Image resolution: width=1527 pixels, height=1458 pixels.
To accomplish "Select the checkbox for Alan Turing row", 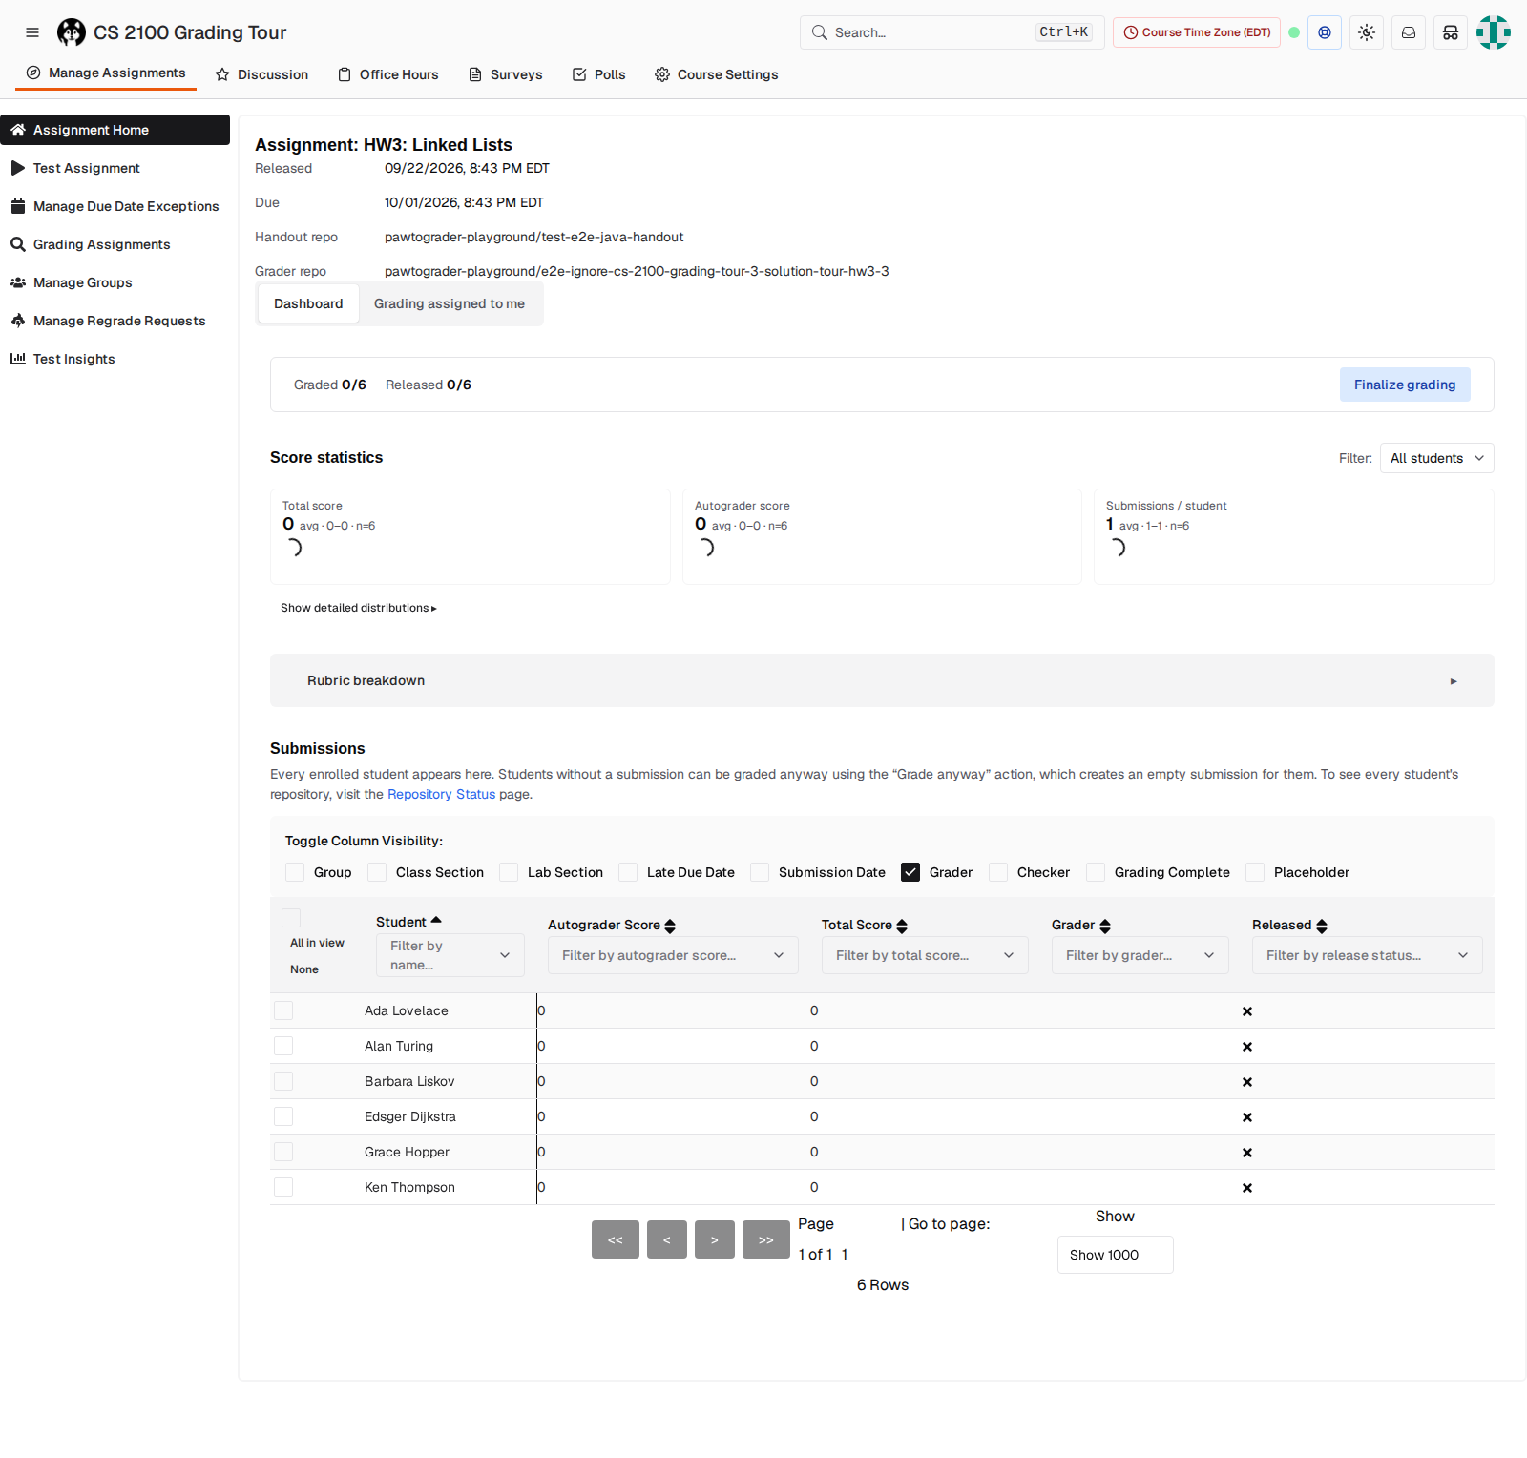I will [x=283, y=1046].
